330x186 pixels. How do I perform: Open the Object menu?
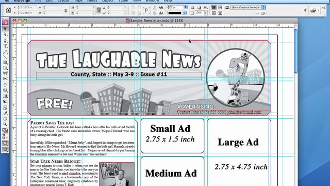pos(108,1)
